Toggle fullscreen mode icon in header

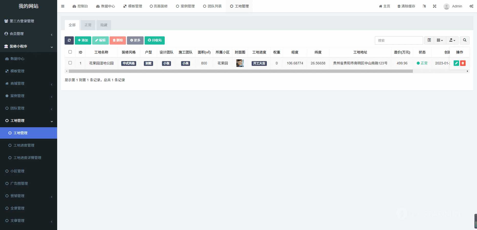point(434,6)
